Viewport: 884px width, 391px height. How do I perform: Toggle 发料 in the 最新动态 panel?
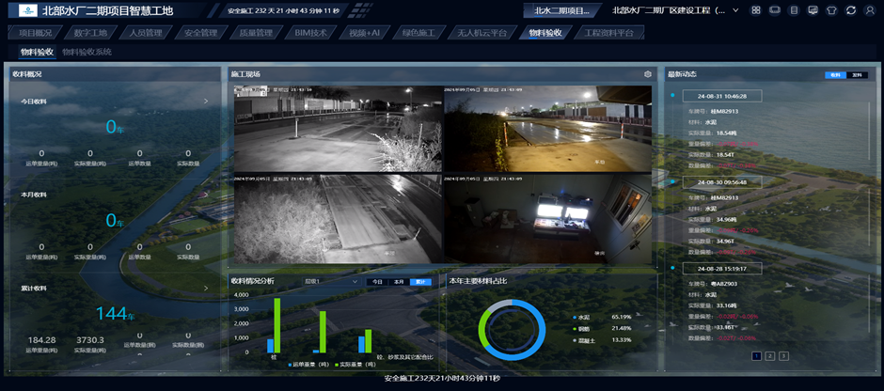tap(857, 74)
